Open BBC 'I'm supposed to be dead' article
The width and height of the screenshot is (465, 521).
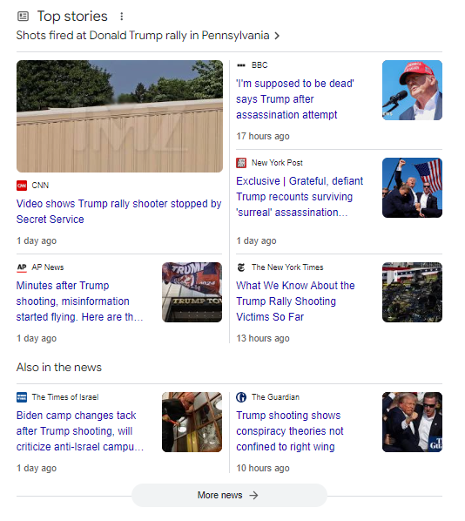pos(295,99)
